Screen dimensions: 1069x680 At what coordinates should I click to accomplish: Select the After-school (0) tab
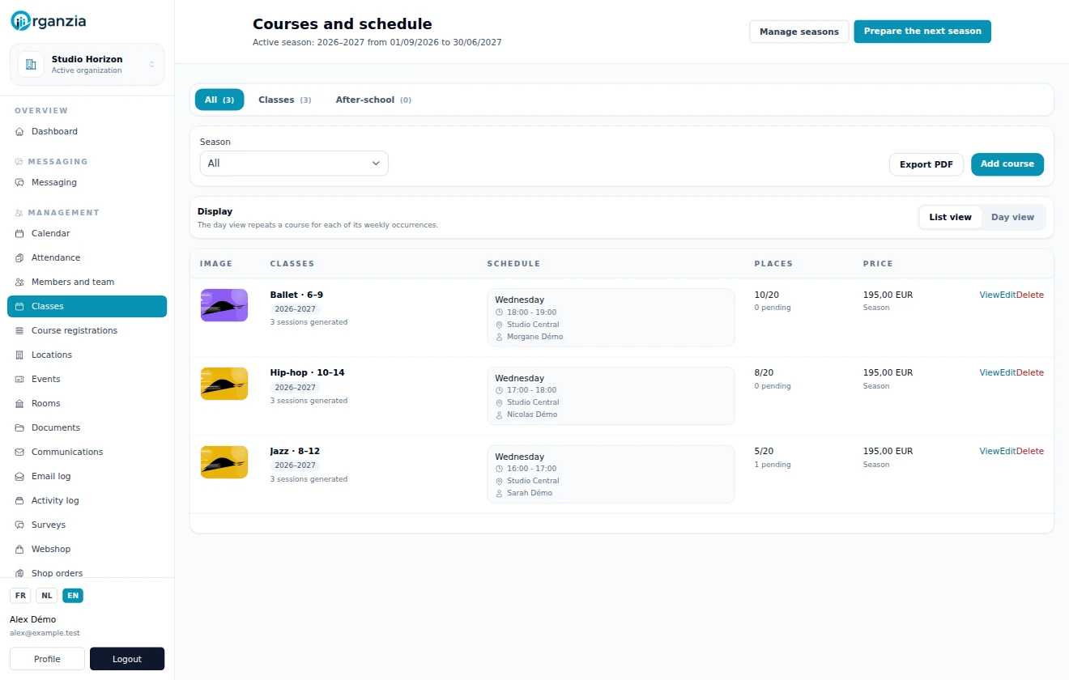click(x=373, y=100)
